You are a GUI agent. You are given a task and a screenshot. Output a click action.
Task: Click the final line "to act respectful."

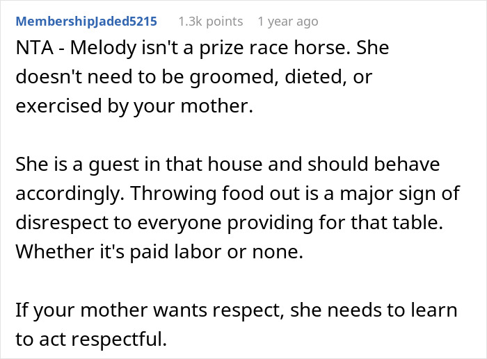coord(91,339)
